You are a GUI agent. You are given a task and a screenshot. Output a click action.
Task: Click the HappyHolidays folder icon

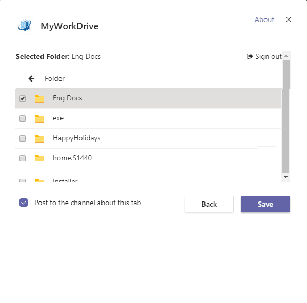coord(39,138)
